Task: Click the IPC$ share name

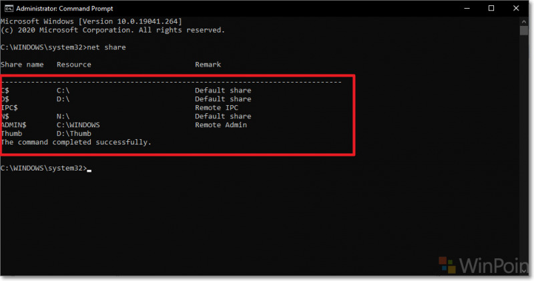Action: point(9,108)
